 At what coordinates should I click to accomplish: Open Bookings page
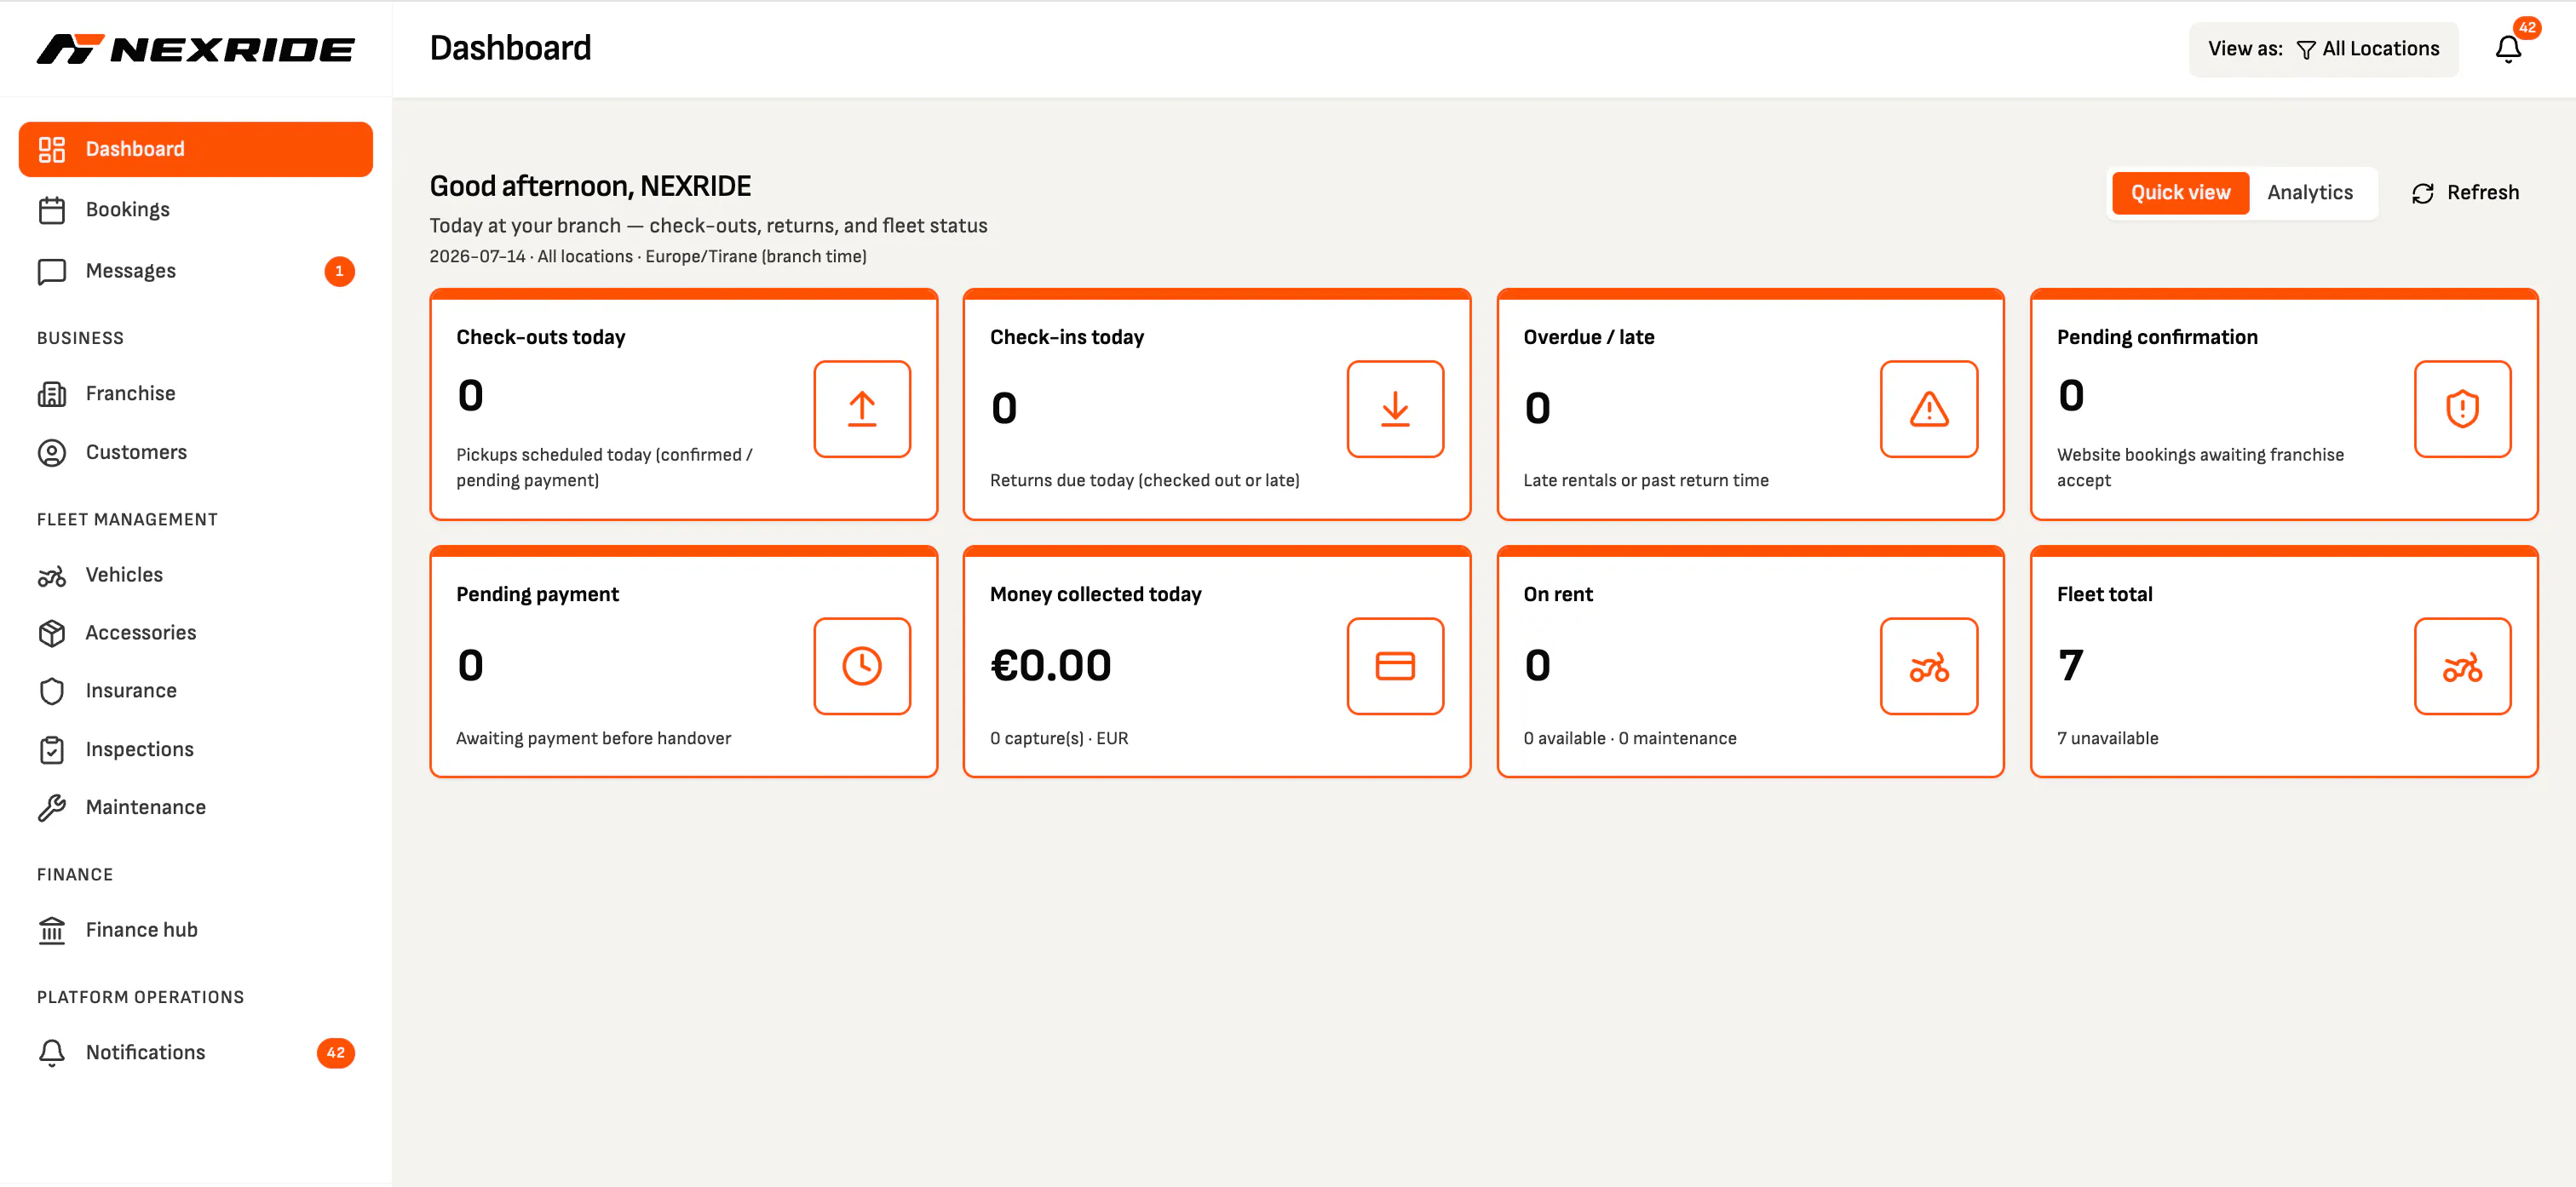(x=196, y=210)
